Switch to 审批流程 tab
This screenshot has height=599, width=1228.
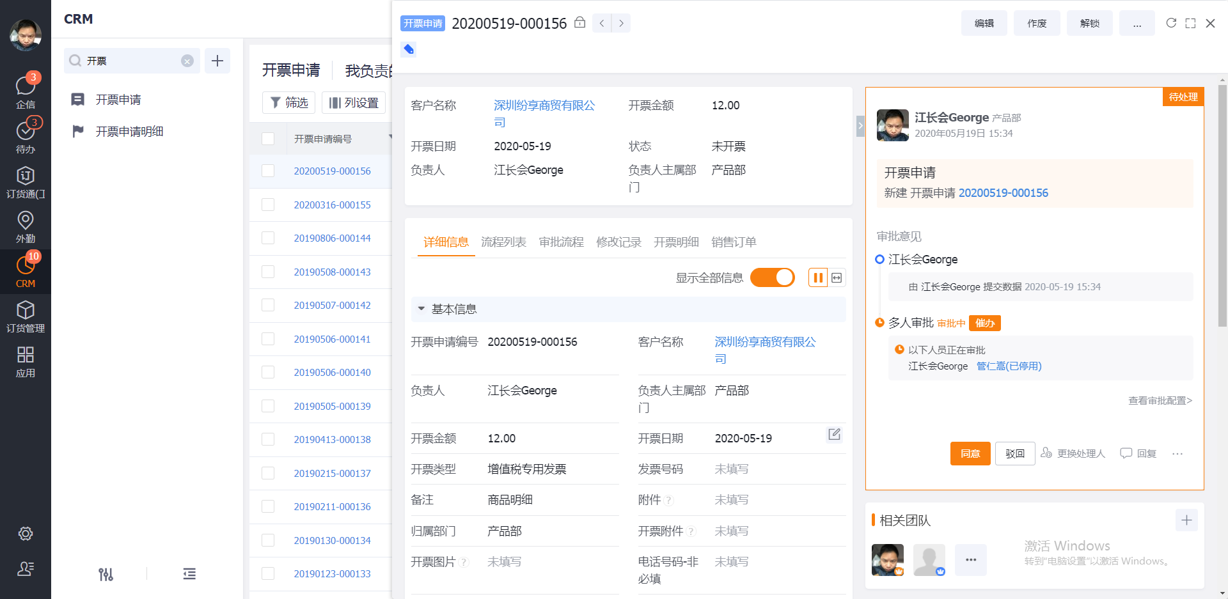(x=561, y=242)
